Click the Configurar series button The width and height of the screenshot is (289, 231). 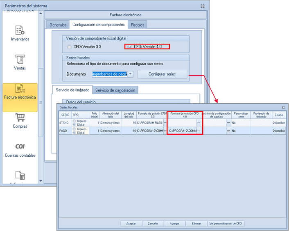tap(162, 74)
